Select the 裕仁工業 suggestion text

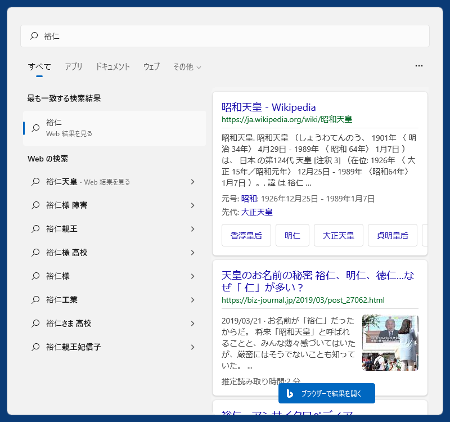click(x=62, y=300)
